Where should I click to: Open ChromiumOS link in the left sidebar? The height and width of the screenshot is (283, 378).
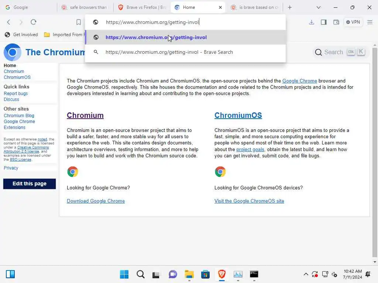17,77
